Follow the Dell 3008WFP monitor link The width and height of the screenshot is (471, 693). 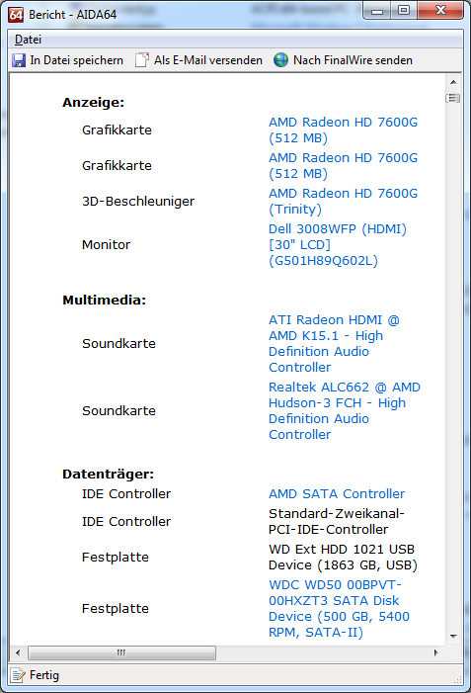(x=338, y=244)
